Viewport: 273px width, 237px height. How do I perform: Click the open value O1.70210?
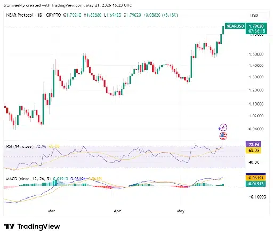point(73,15)
